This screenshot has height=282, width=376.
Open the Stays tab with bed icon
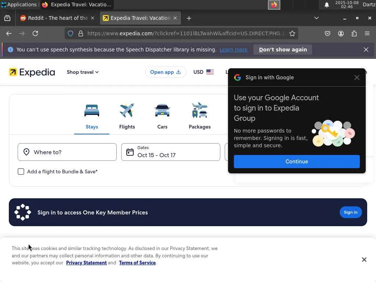tap(91, 117)
